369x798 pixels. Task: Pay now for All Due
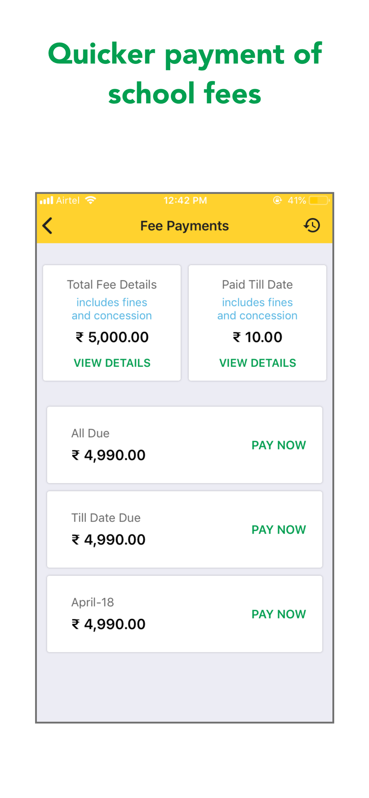[x=279, y=445]
